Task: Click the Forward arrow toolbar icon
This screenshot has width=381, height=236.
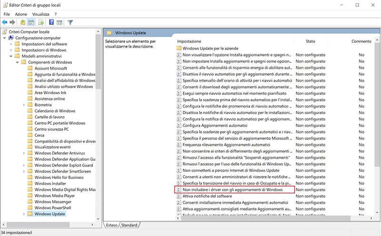Action: point(12,22)
